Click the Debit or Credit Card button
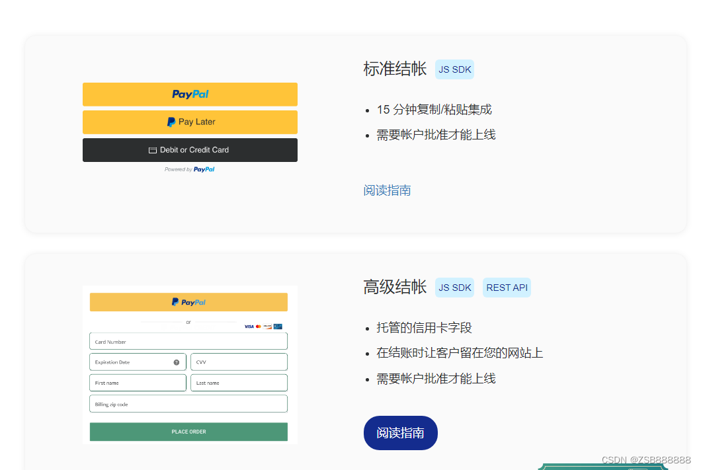The width and height of the screenshot is (701, 470). [x=190, y=150]
